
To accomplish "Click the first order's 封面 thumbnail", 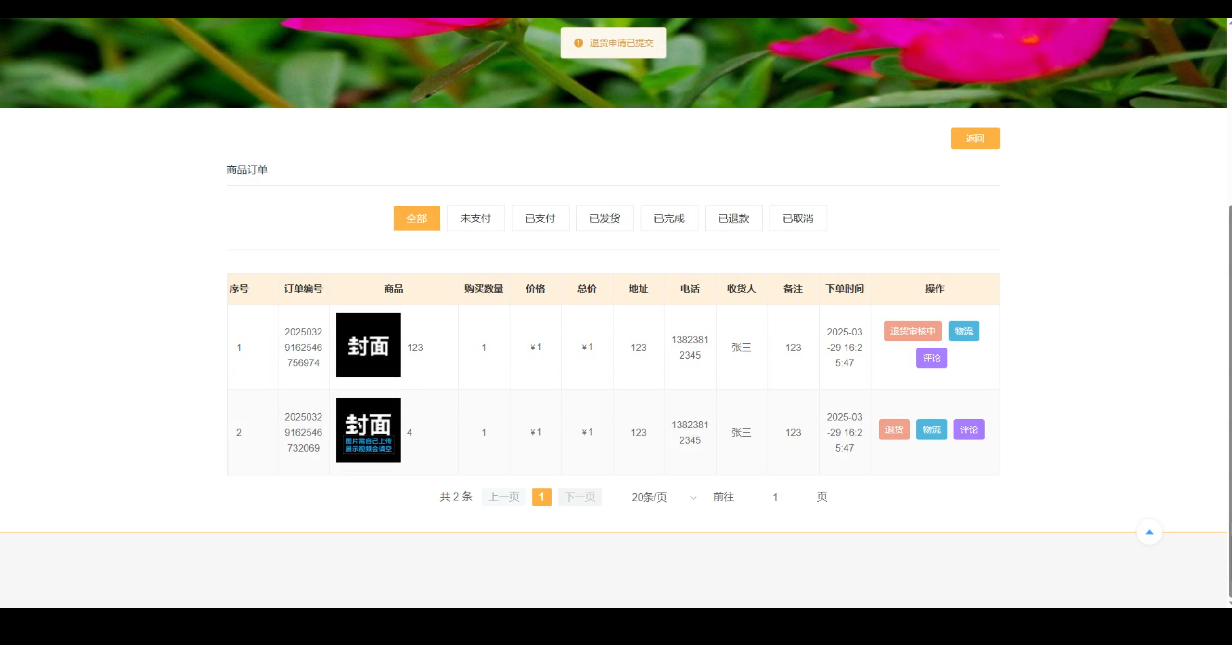I will click(368, 345).
